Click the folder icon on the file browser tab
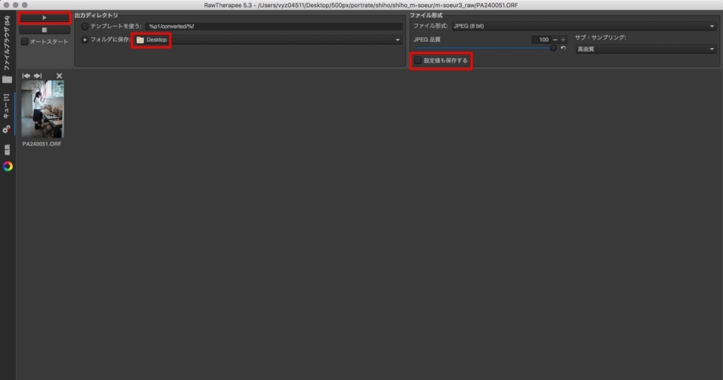This screenshot has height=380, width=723. pyautogui.click(x=7, y=79)
